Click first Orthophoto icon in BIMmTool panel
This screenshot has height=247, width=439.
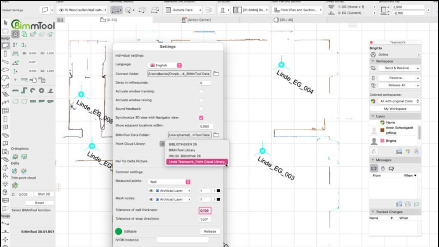coord(15,156)
